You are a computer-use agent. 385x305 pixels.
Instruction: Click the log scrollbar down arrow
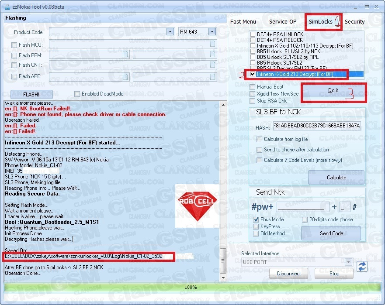tap(223, 278)
